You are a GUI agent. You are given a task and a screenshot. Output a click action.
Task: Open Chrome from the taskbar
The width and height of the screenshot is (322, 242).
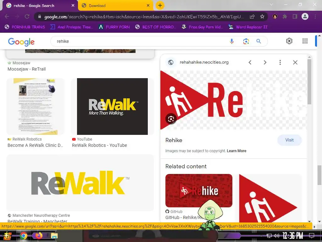(23, 236)
